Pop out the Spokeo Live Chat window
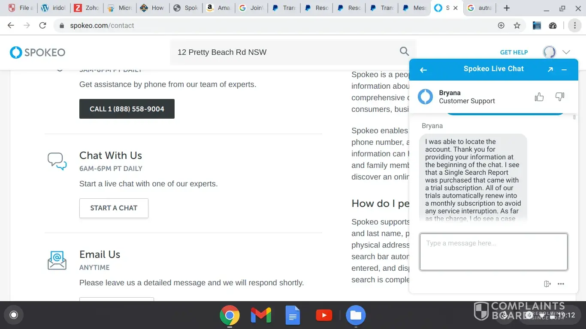 point(550,69)
